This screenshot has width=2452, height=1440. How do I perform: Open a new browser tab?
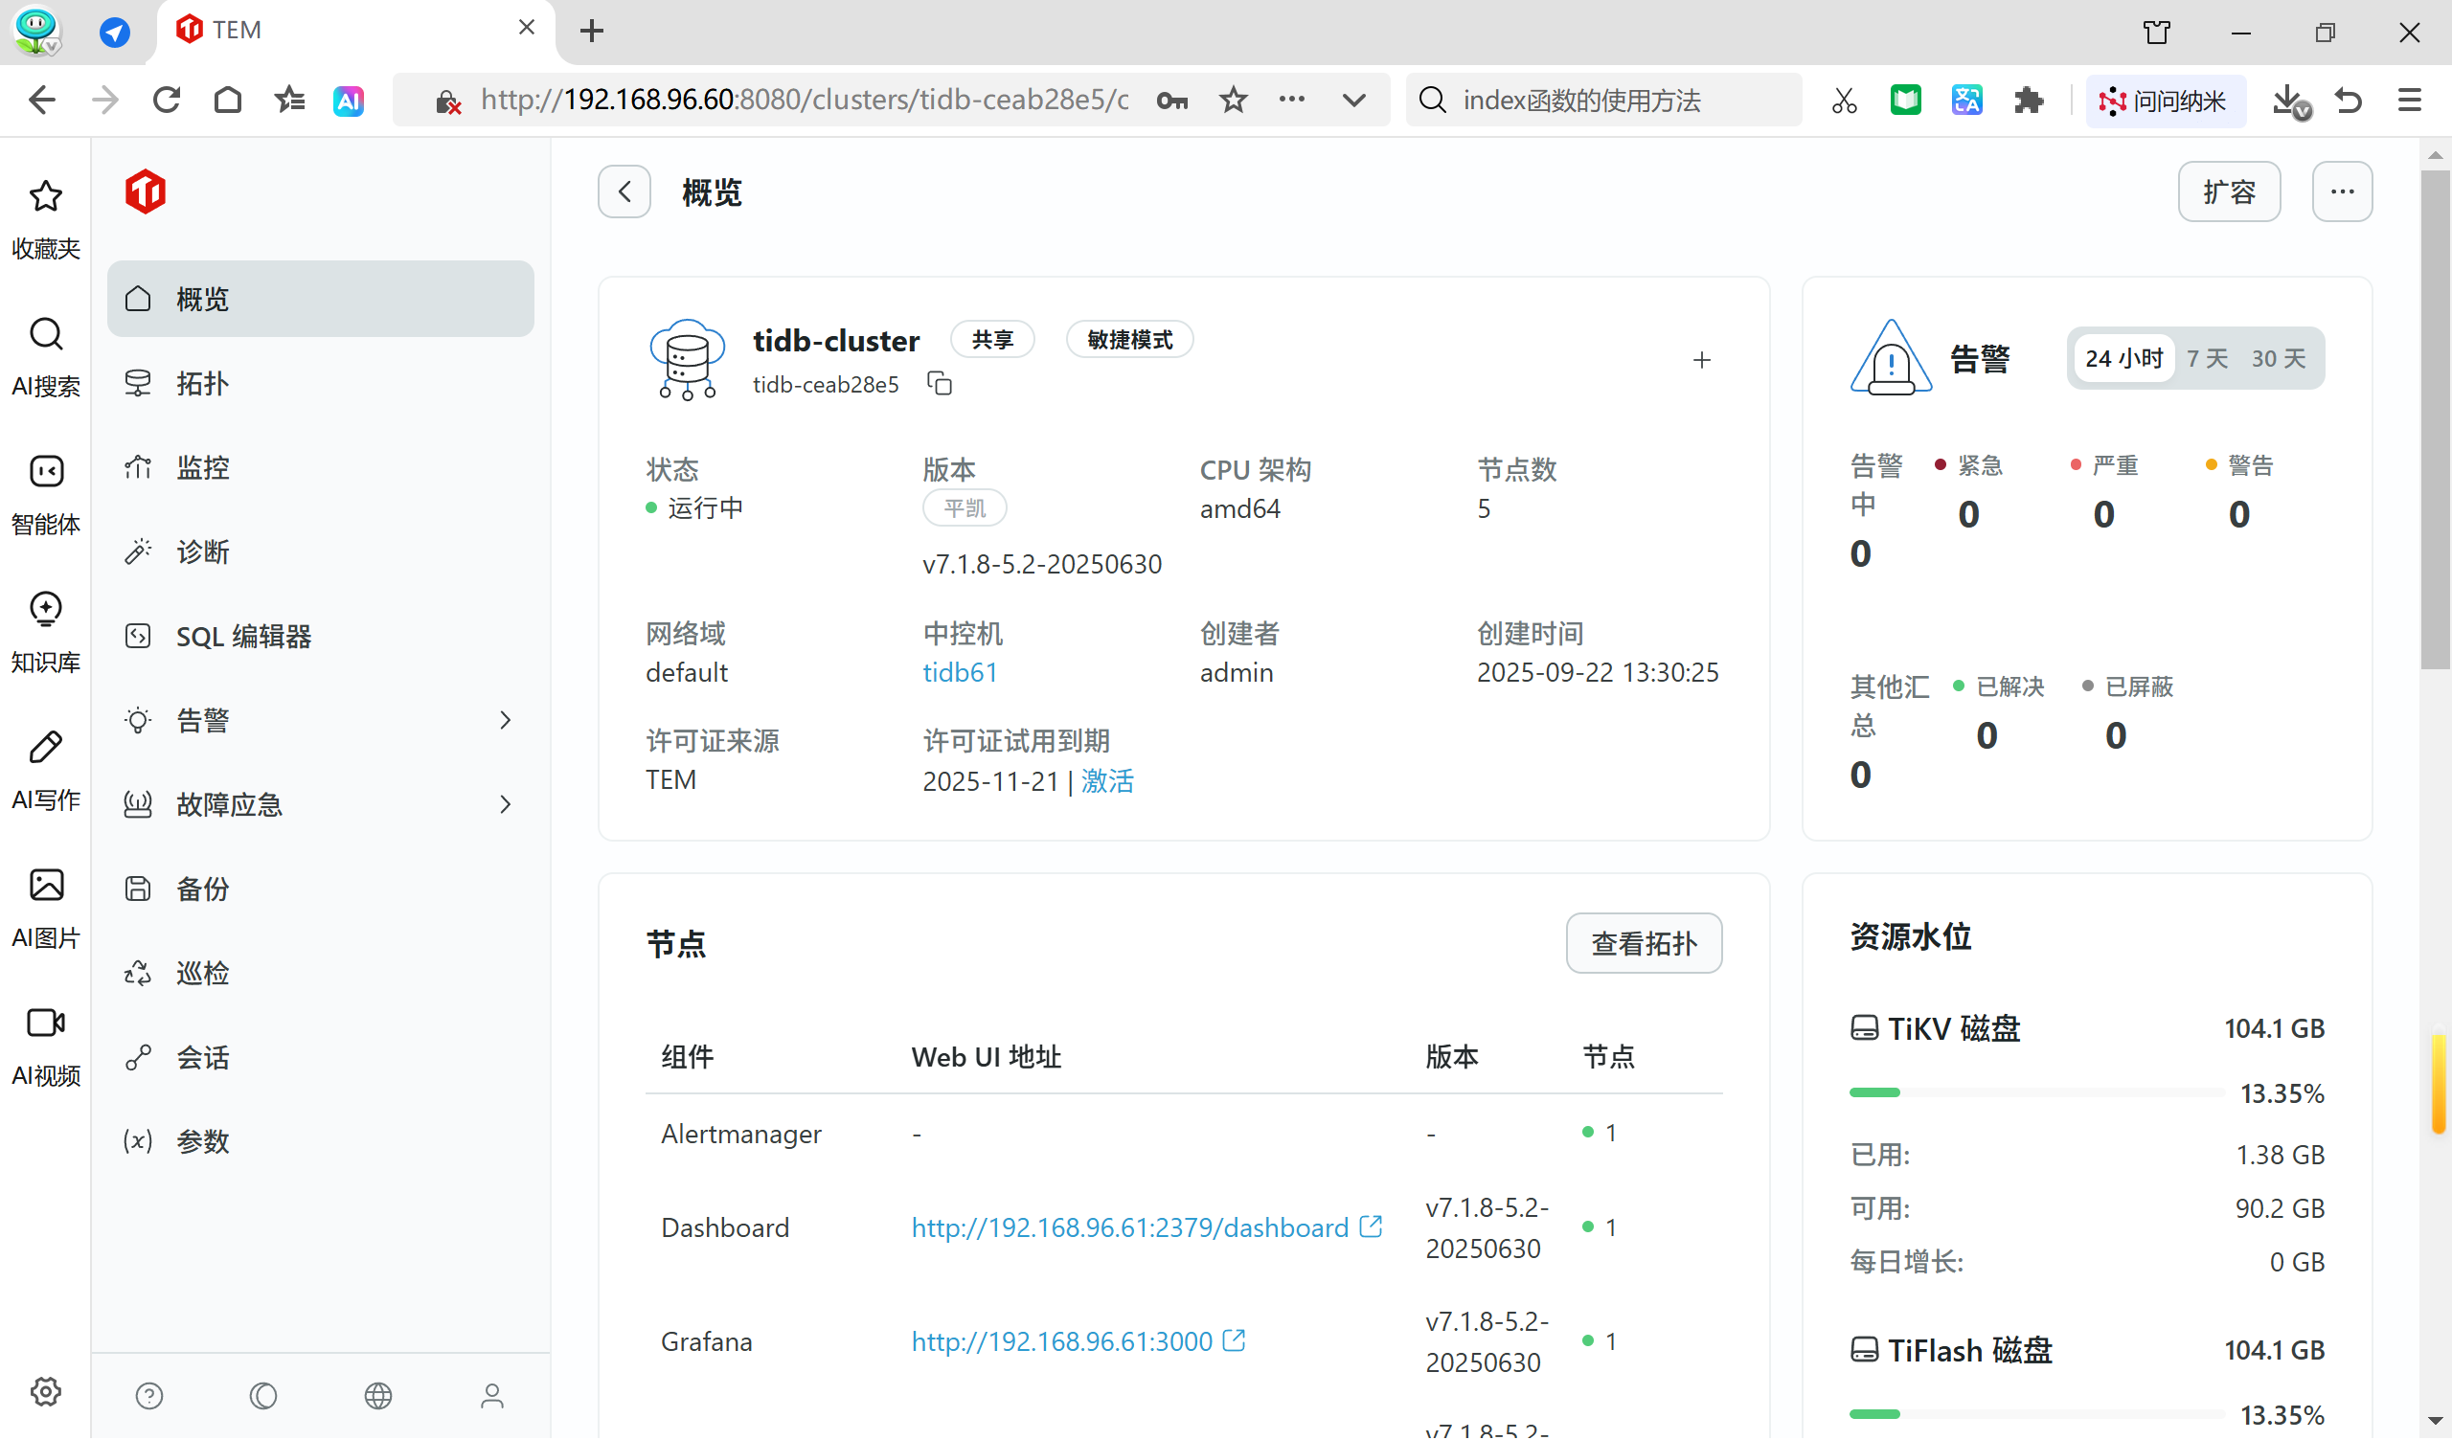592,32
